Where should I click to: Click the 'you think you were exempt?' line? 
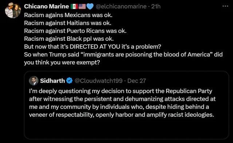pyautogui.click(x=62, y=62)
